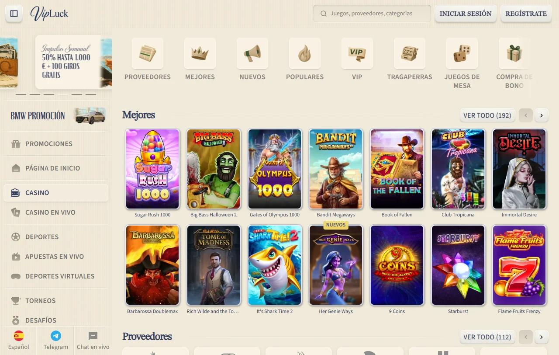Open Página de inicio sidebar item
The height and width of the screenshot is (355, 559).
click(x=56, y=168)
